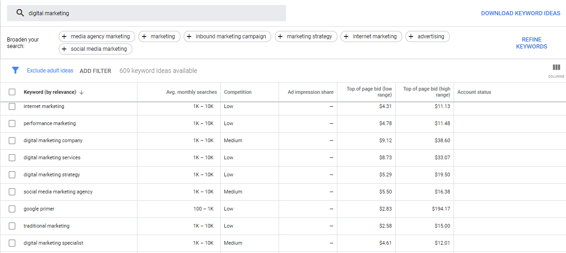Click the Add Filter button
Image resolution: width=566 pixels, height=253 pixels.
95,71
